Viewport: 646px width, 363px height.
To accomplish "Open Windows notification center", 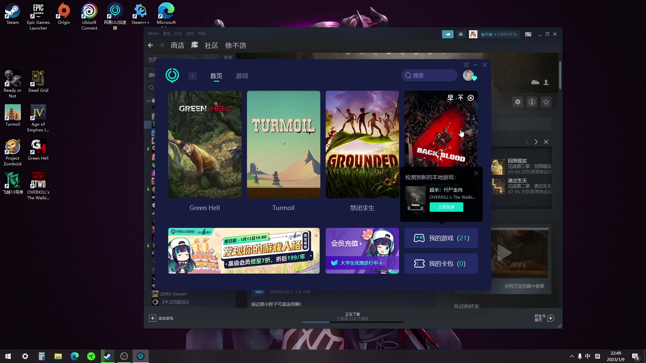I will (636, 357).
